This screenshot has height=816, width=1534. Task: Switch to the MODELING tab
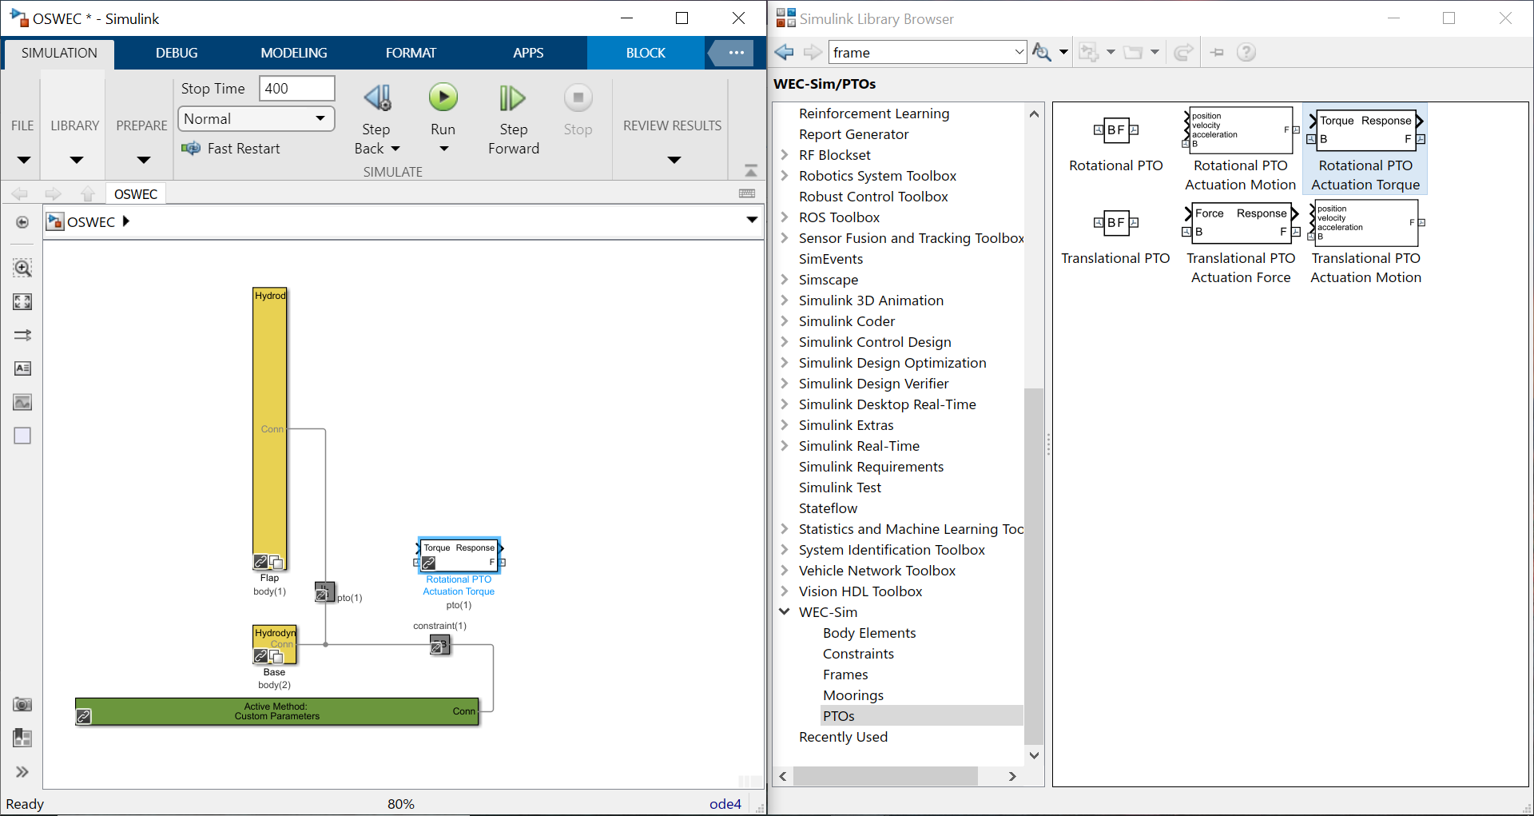[294, 53]
